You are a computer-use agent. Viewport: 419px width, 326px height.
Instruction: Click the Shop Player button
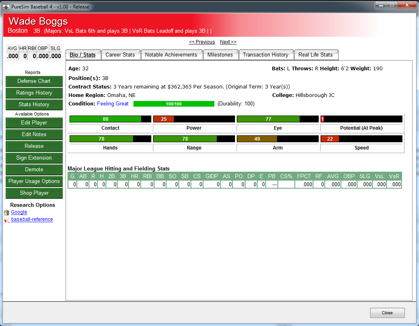point(34,193)
